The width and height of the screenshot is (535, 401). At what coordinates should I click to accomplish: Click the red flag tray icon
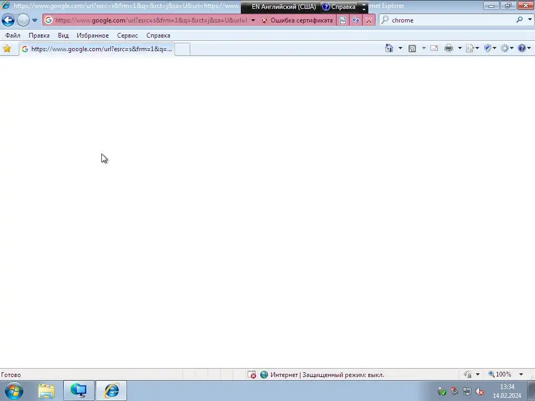(454, 391)
